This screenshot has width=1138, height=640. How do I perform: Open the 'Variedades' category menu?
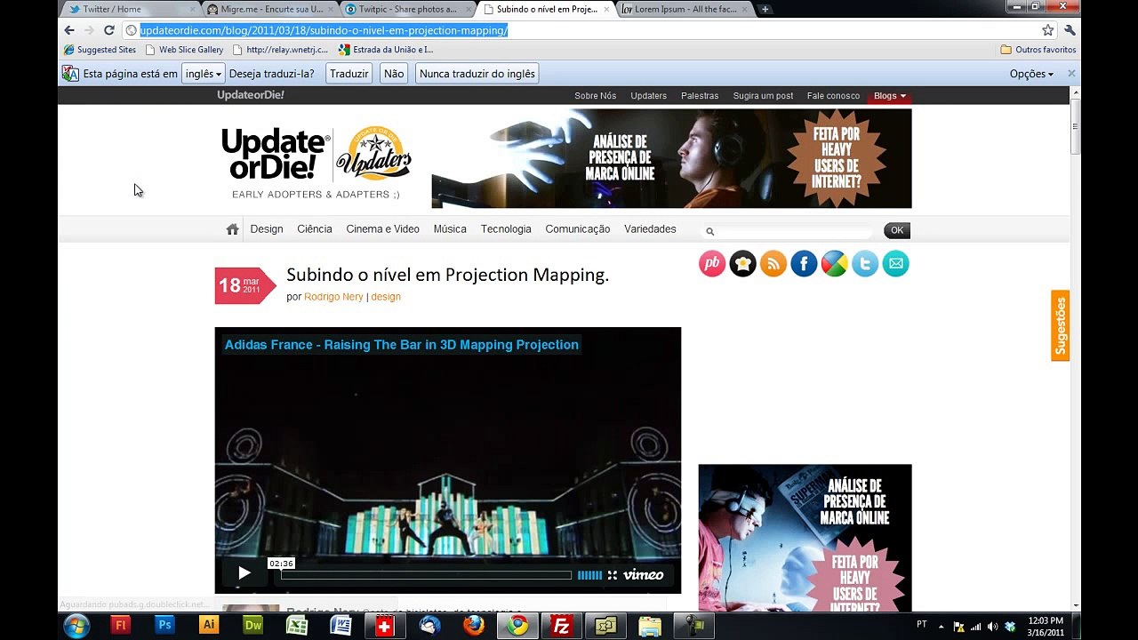tap(650, 229)
